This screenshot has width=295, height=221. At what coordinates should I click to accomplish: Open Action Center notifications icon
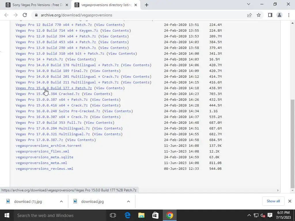270,215
